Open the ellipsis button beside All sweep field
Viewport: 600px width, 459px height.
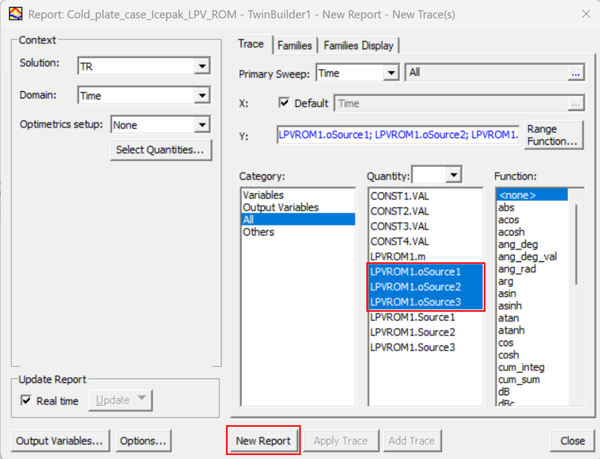coord(575,73)
